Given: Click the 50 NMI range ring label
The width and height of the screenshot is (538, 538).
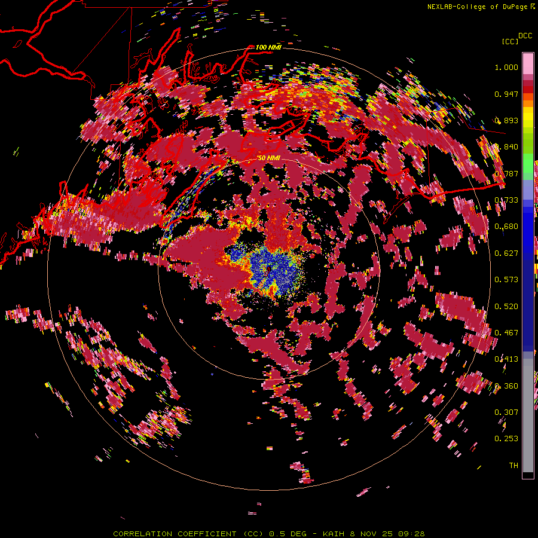Looking at the screenshot, I should click(x=268, y=158).
